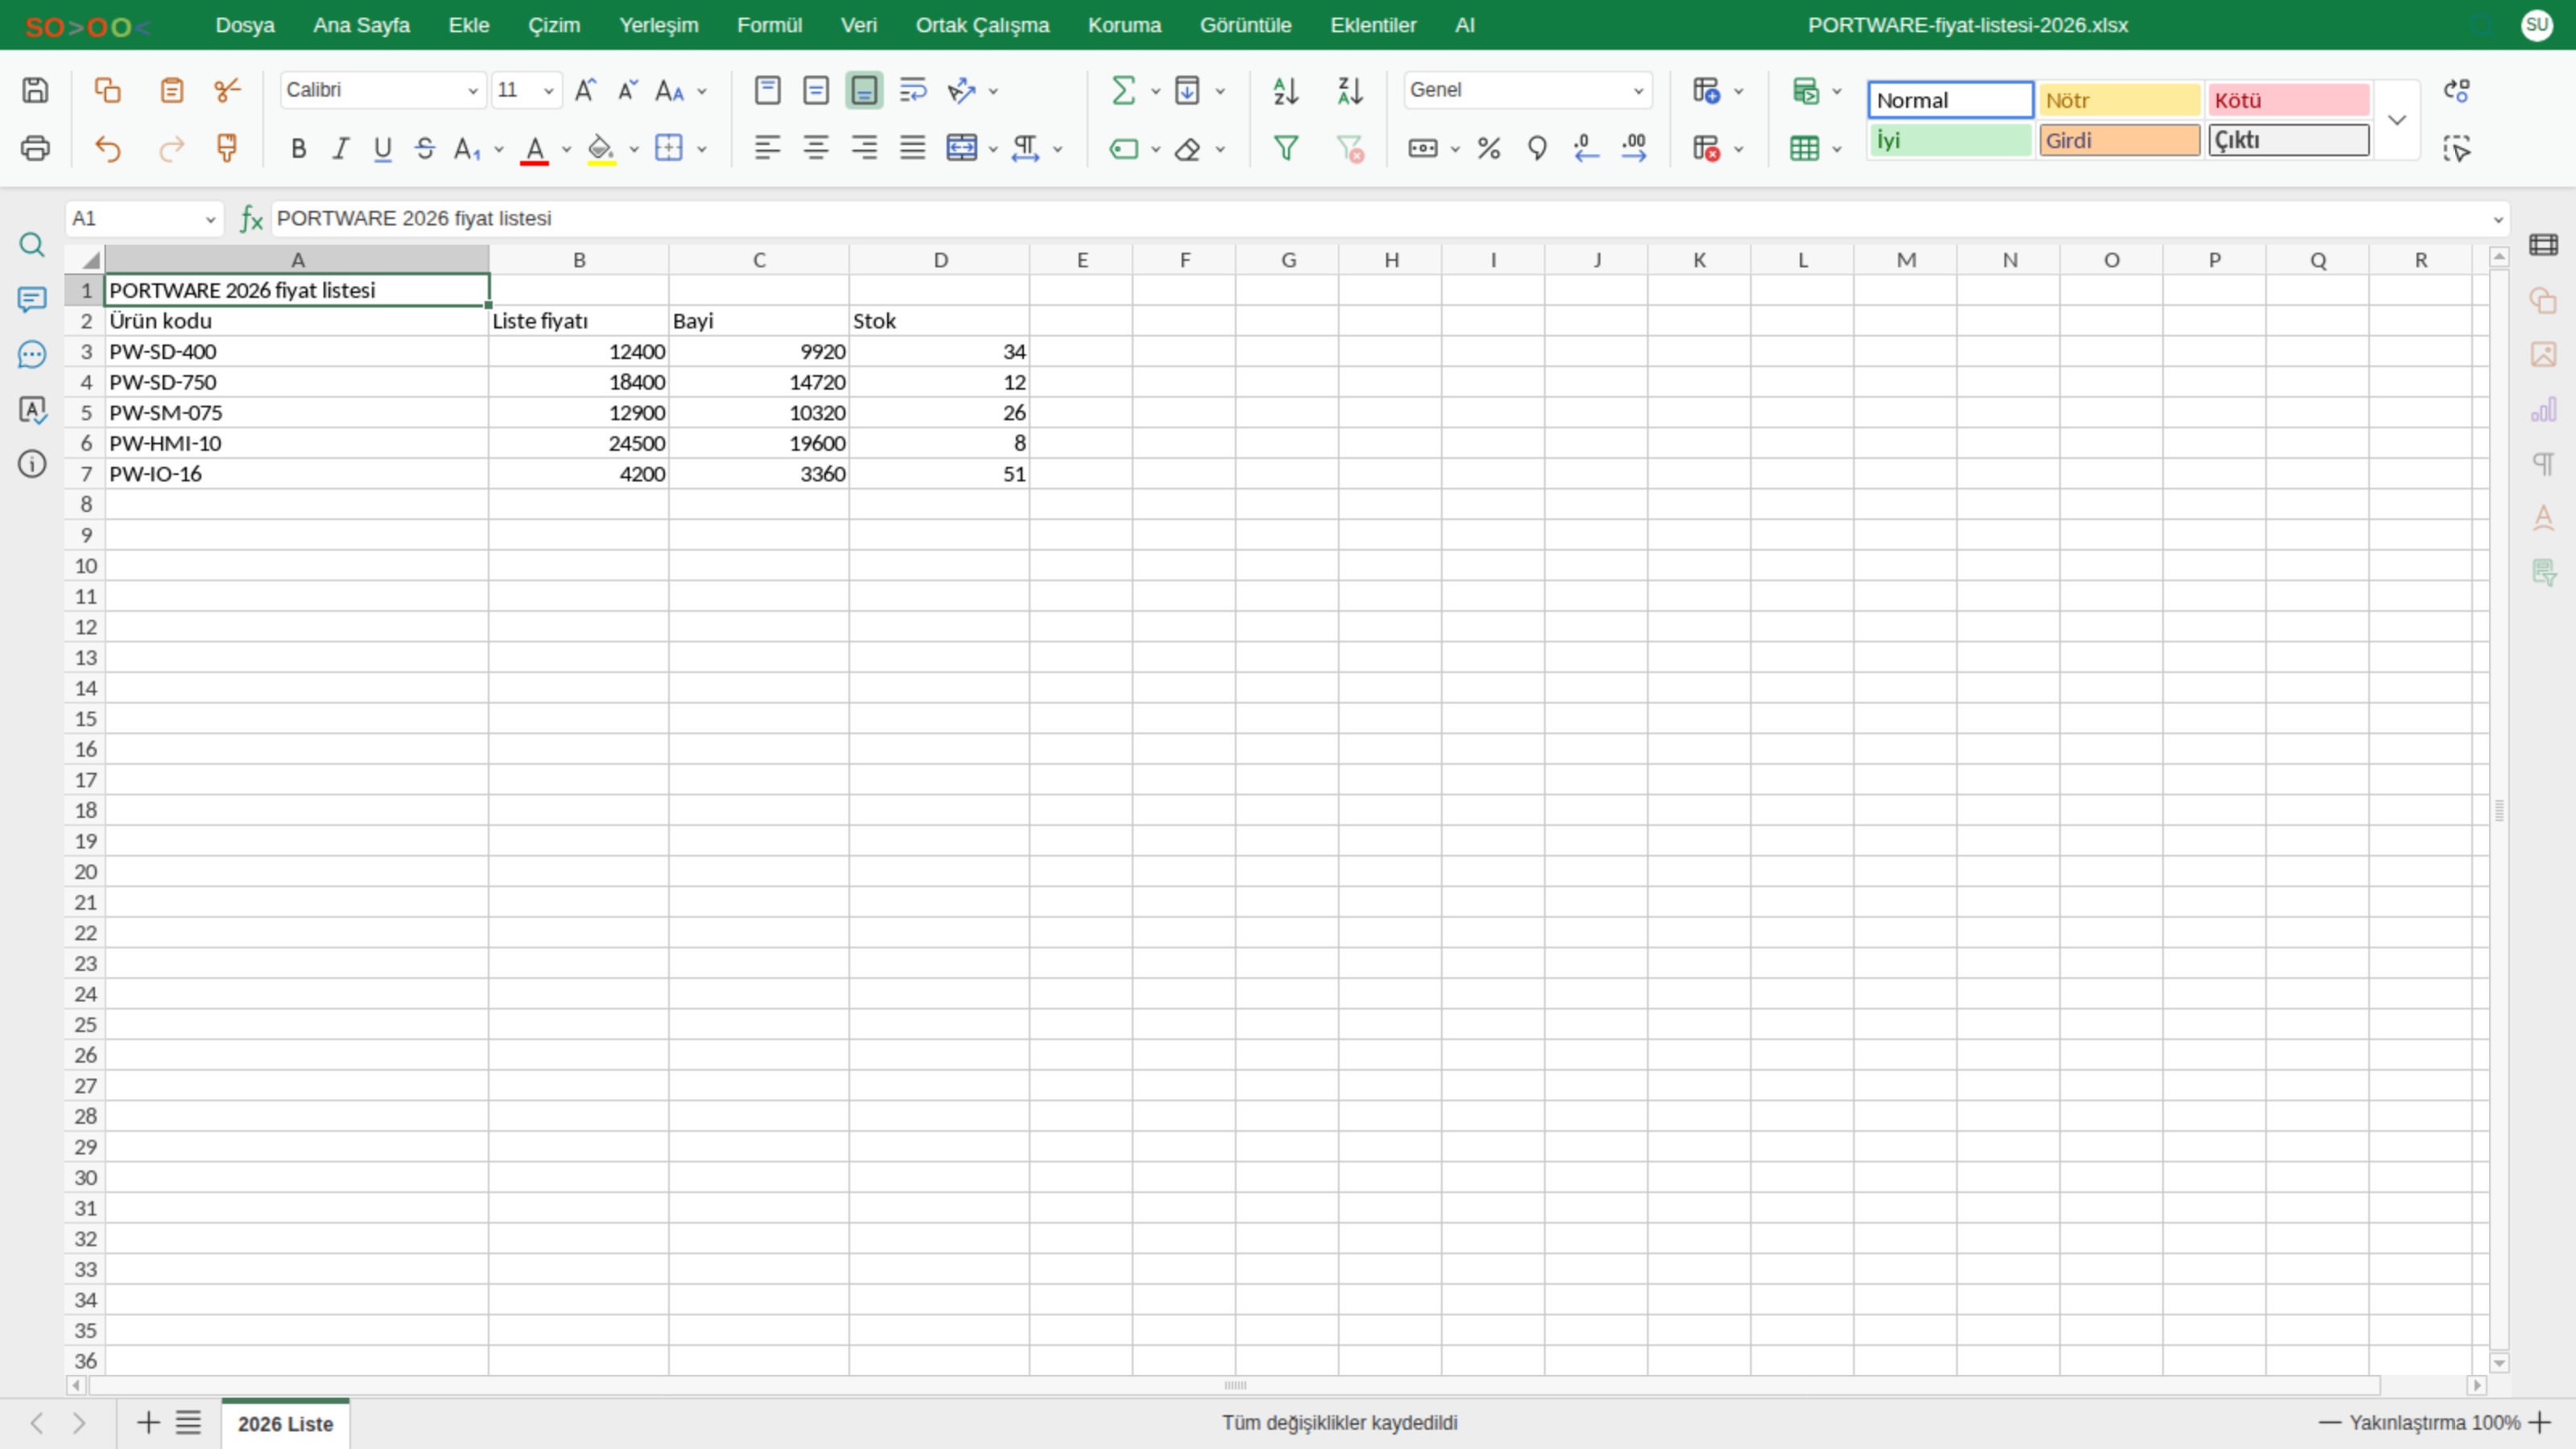Open info about panel in sidebar
Viewport: 2576px width, 1449px height.
[32, 463]
